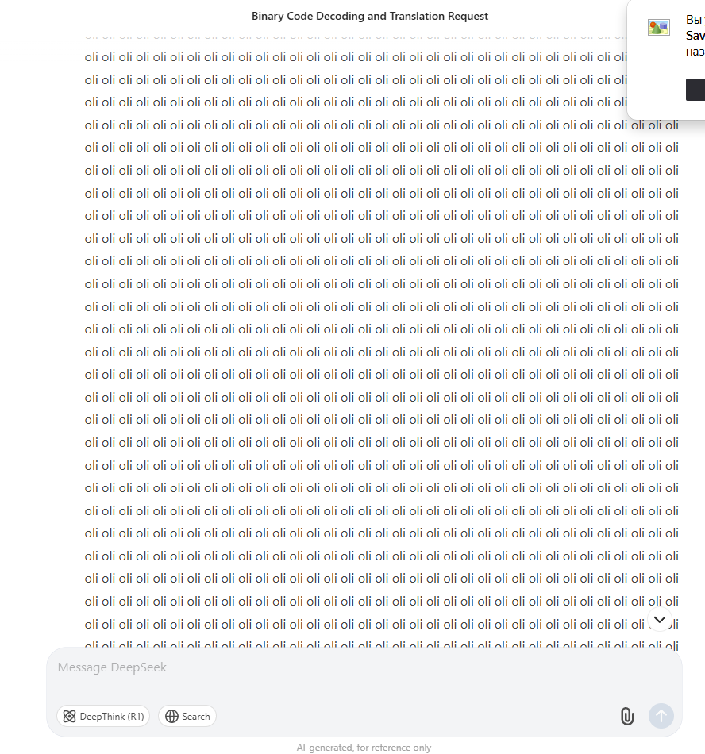Click the paperclip attach file icon
This screenshot has height=754, width=705.
(x=627, y=716)
